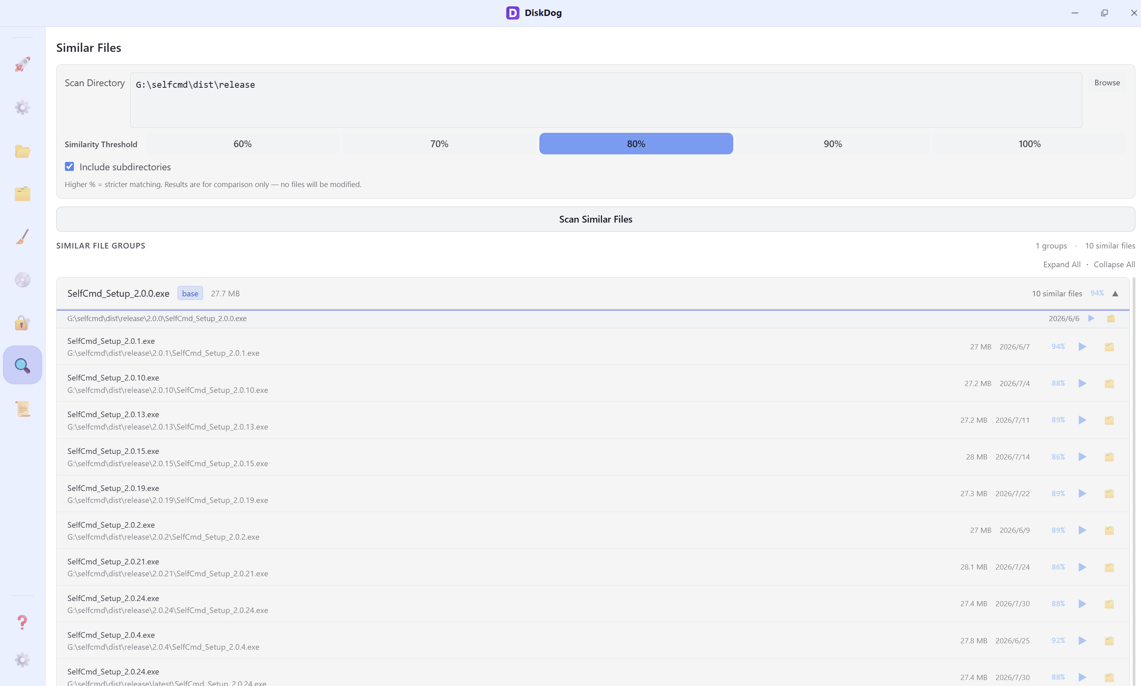Set similarity threshold to 70%
The height and width of the screenshot is (686, 1141).
(x=439, y=144)
